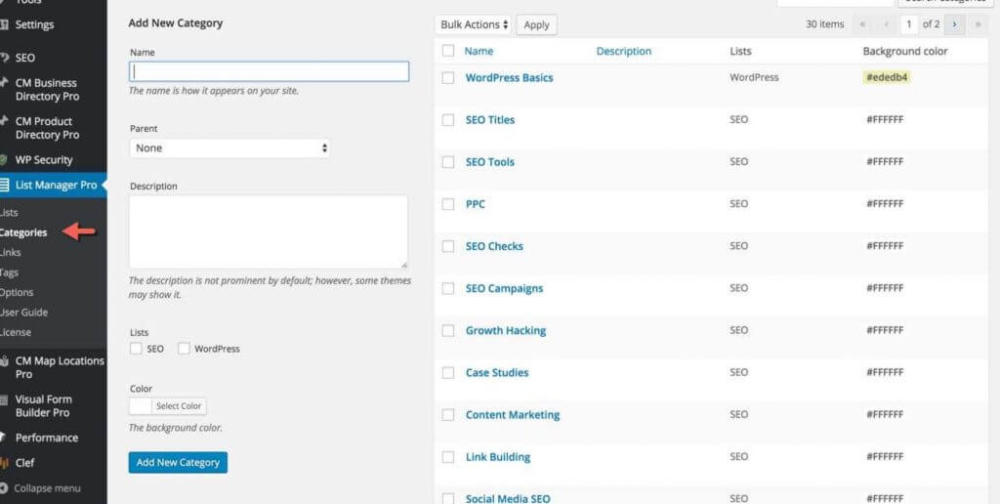The image size is (1000, 504).
Task: Click the Clef plugin icon
Action: point(4,463)
